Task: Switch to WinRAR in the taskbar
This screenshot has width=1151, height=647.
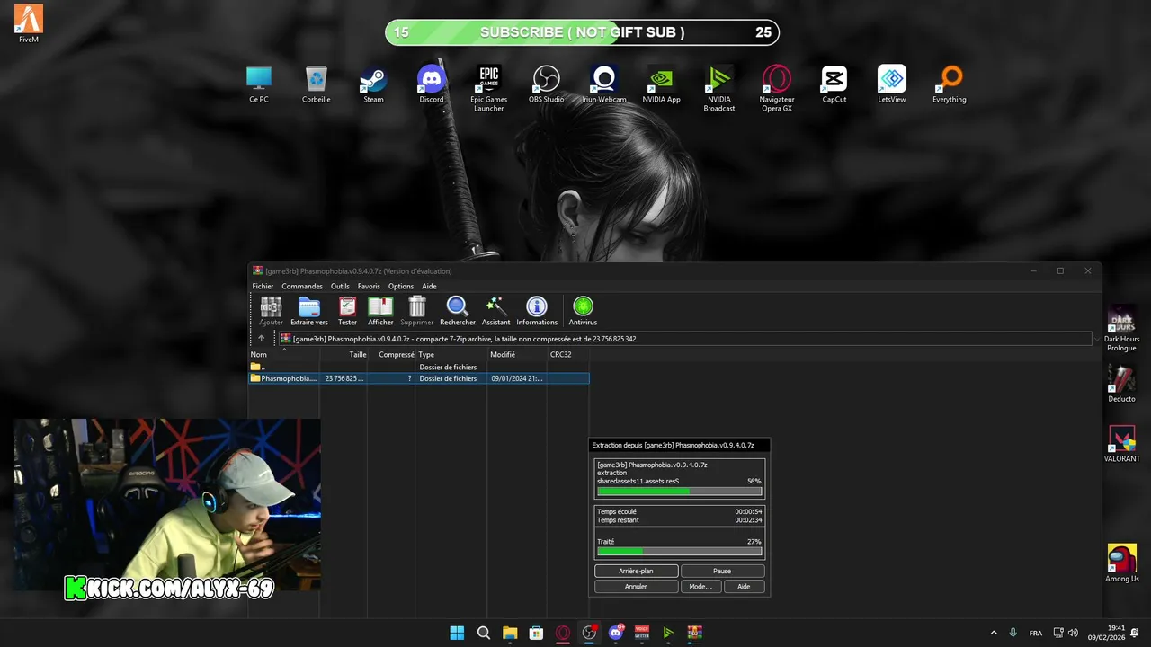Action: point(695,633)
